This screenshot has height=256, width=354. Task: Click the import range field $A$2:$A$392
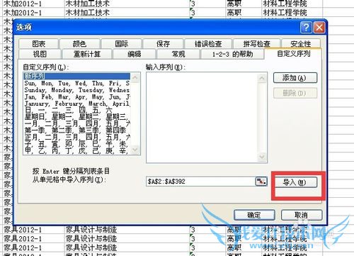coord(200,182)
